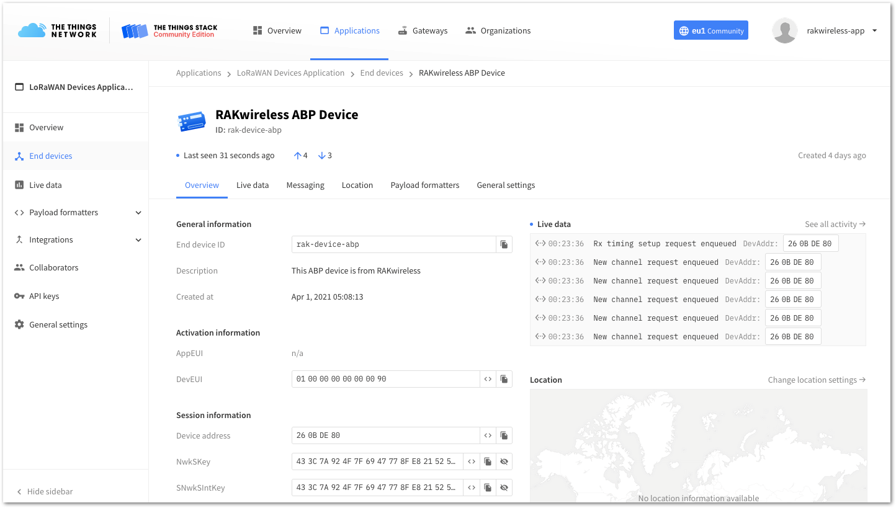Click the End device ID field
Viewport: 896px width, 508px height.
click(x=394, y=244)
